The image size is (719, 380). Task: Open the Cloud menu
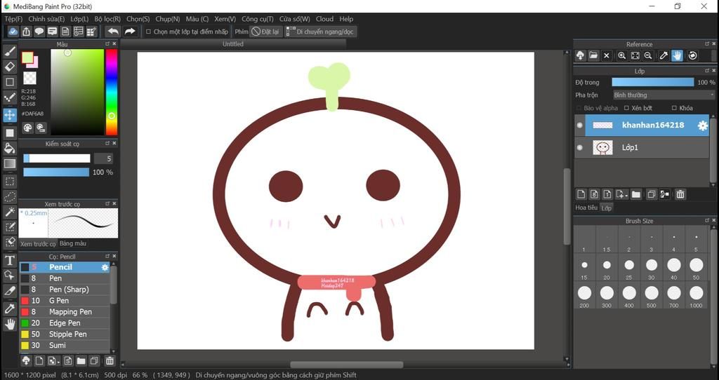(324, 19)
